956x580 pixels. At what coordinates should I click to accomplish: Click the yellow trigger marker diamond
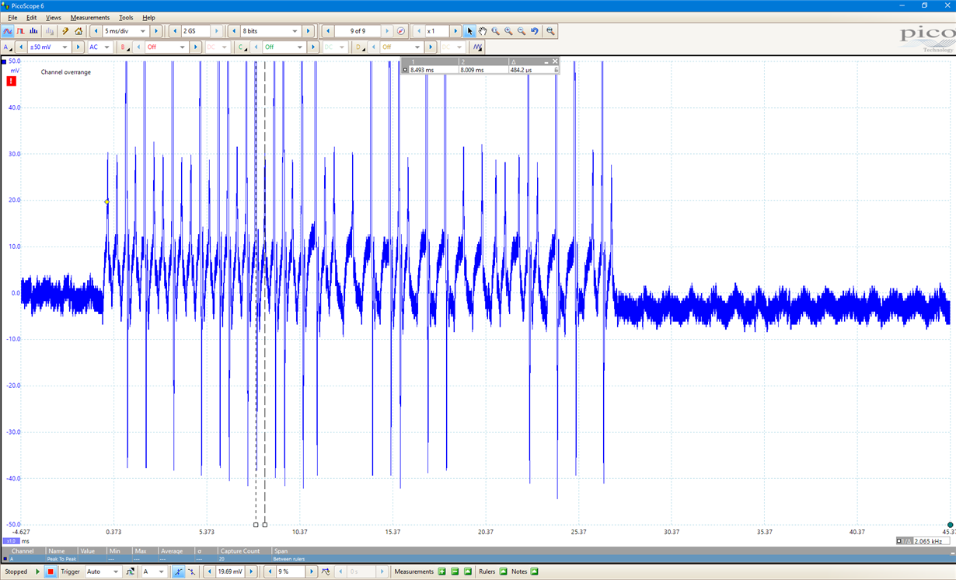107,202
